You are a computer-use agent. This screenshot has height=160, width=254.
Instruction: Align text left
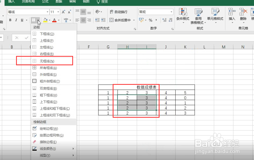(x=77, y=20)
